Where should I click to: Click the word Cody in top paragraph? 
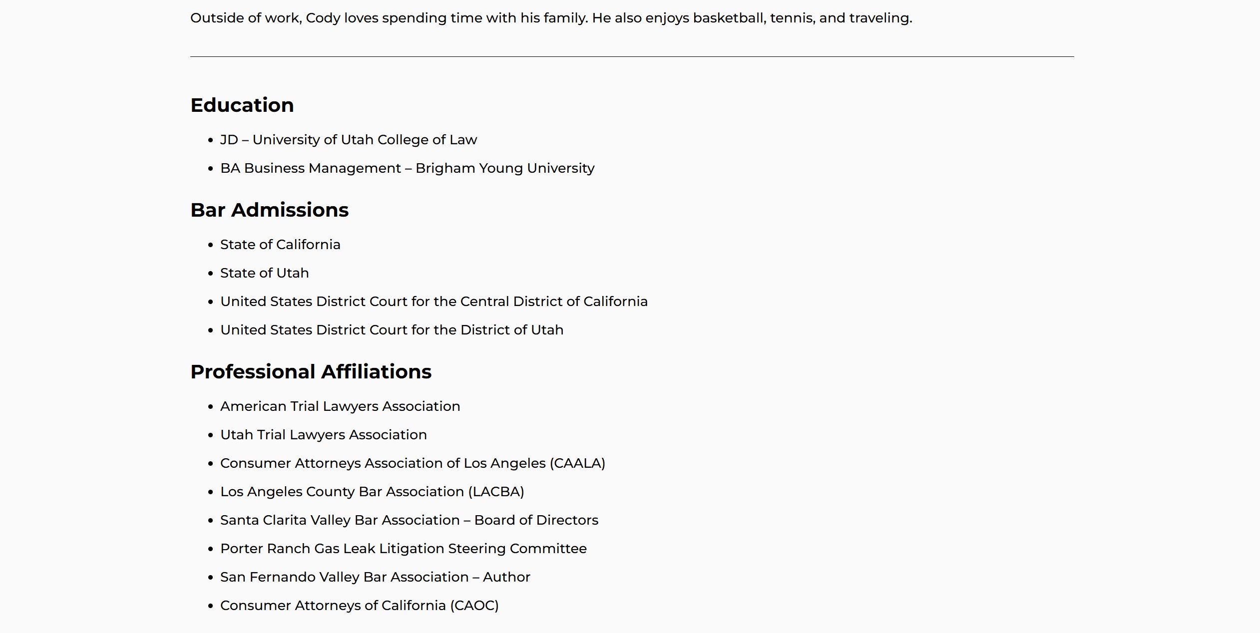click(323, 18)
